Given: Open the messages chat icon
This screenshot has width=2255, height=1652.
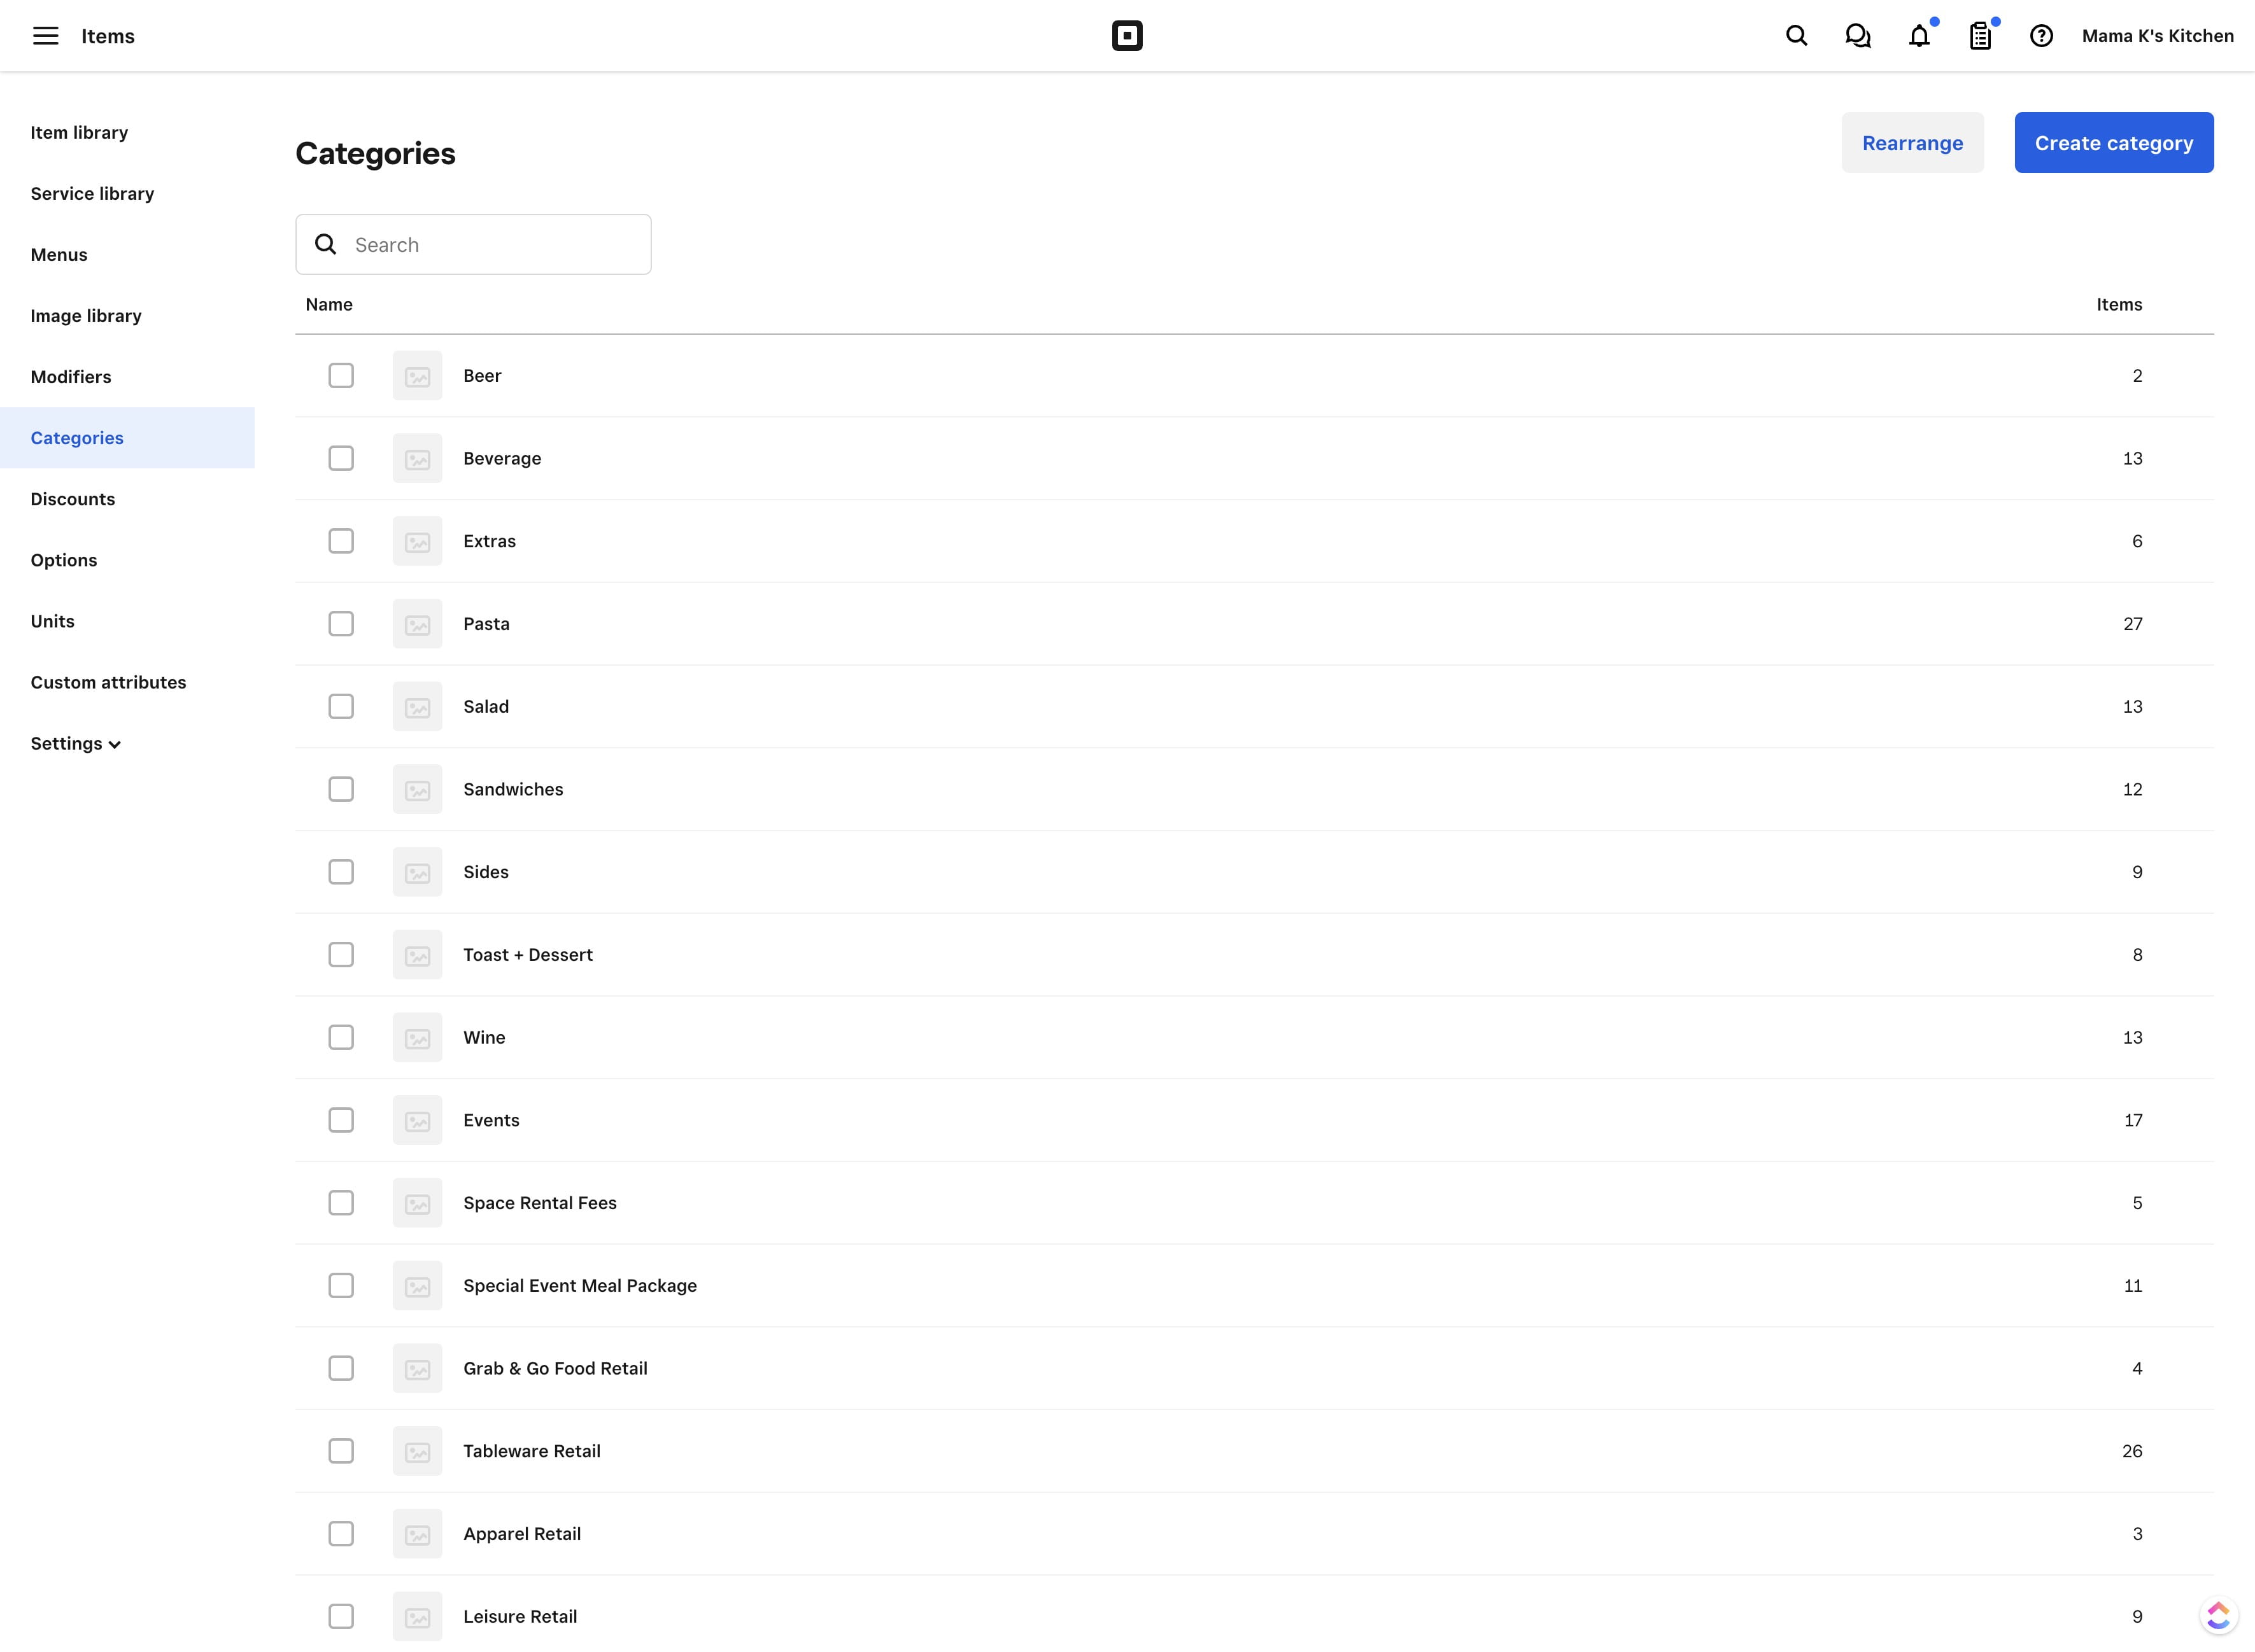Looking at the screenshot, I should (x=1858, y=35).
